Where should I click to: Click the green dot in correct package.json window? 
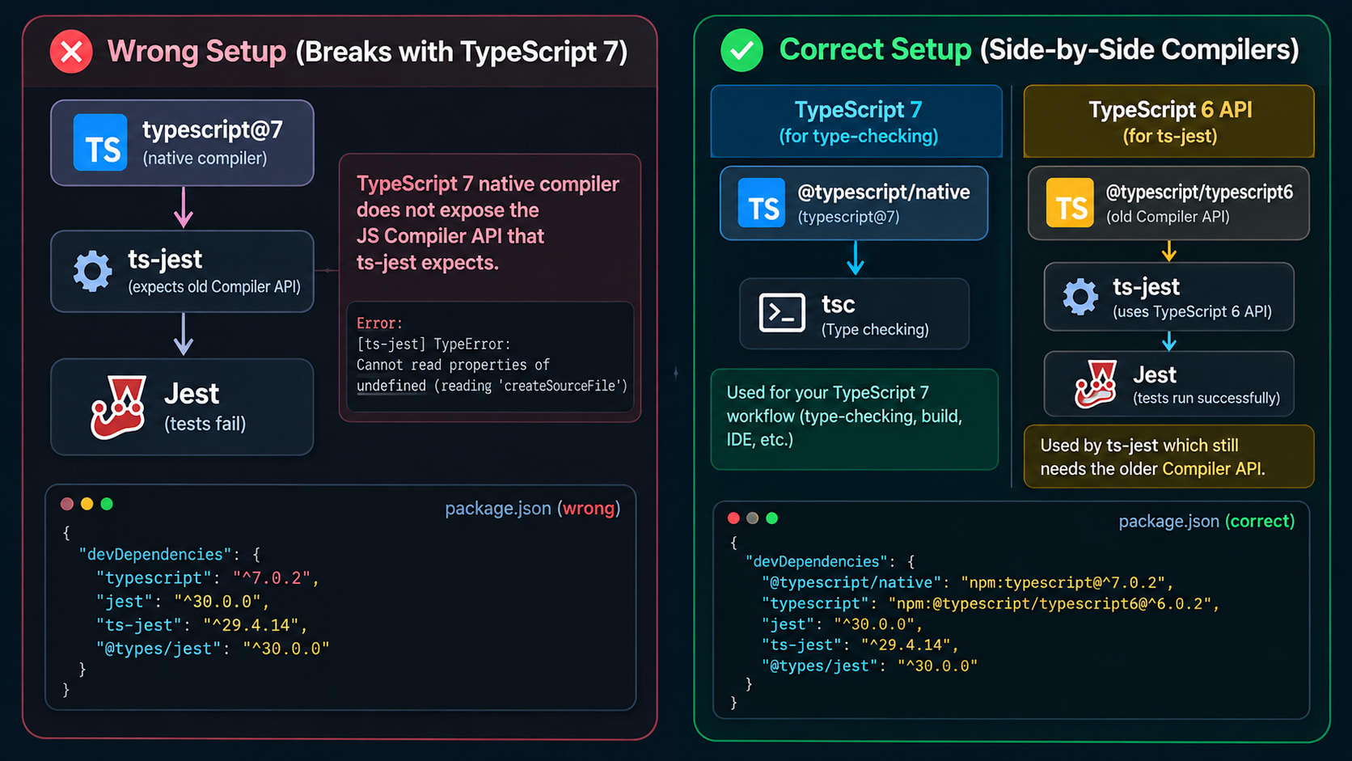(772, 518)
